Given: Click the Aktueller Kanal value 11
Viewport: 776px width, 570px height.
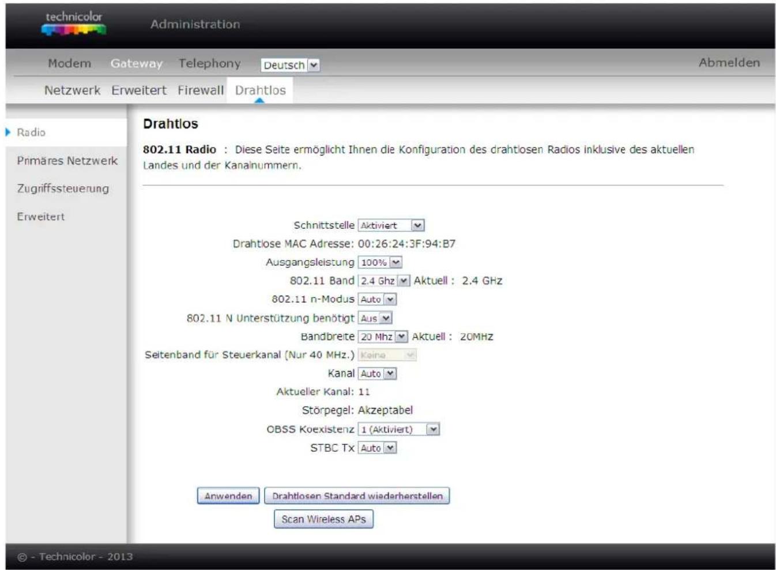Looking at the screenshot, I should (364, 392).
